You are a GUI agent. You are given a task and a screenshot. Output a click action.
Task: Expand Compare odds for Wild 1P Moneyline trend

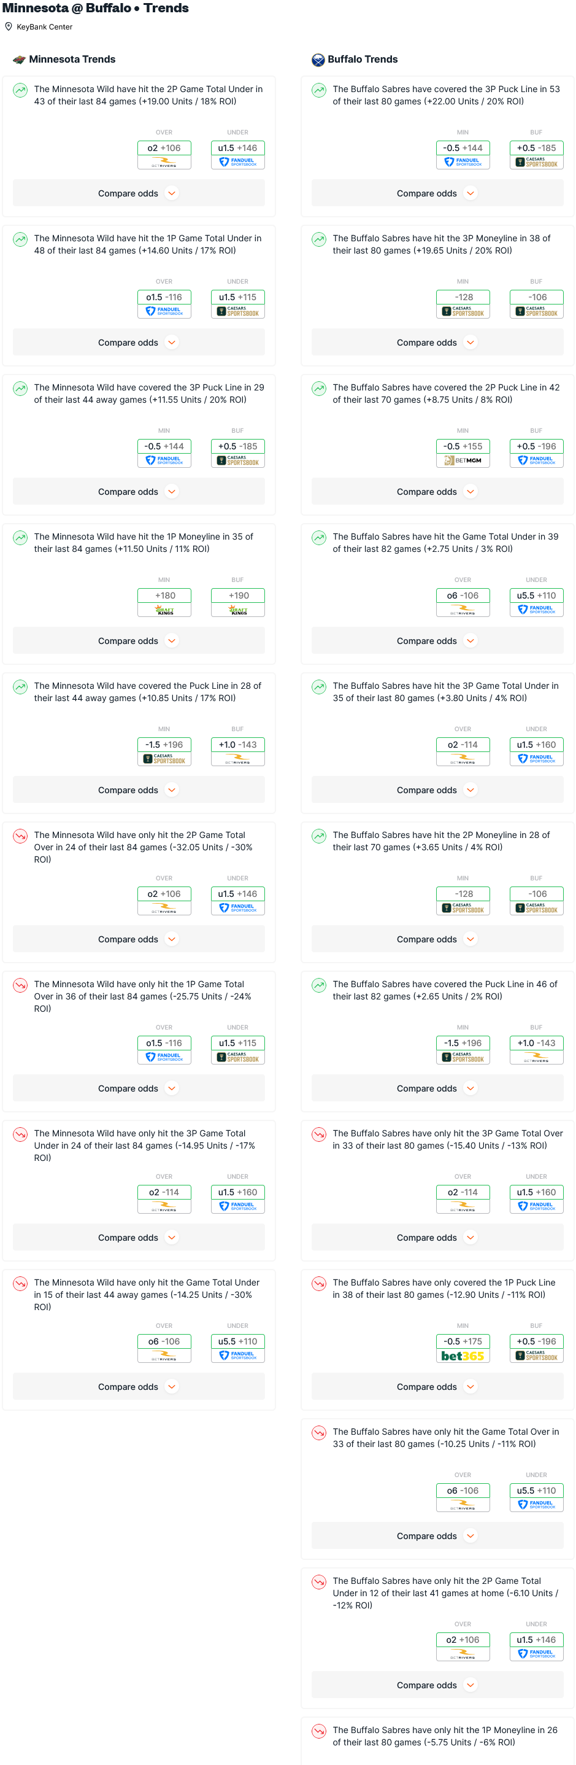[139, 641]
